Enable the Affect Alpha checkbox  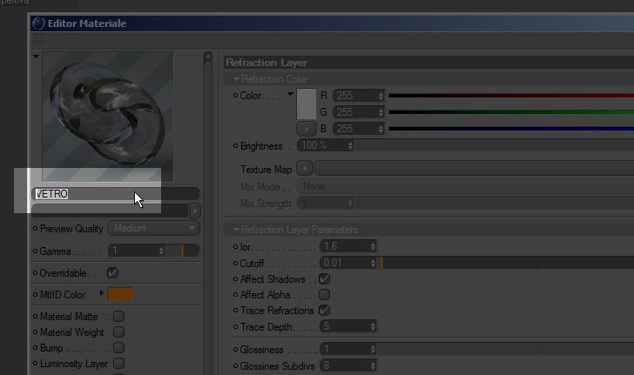click(324, 295)
